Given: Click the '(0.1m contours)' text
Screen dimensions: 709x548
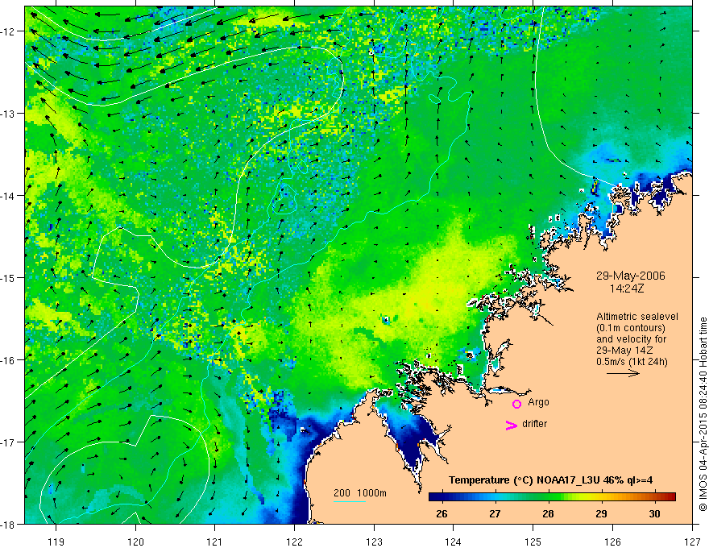Looking at the screenshot, I should pos(631,328).
